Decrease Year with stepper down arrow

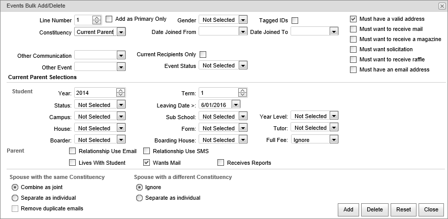pos(121,94)
